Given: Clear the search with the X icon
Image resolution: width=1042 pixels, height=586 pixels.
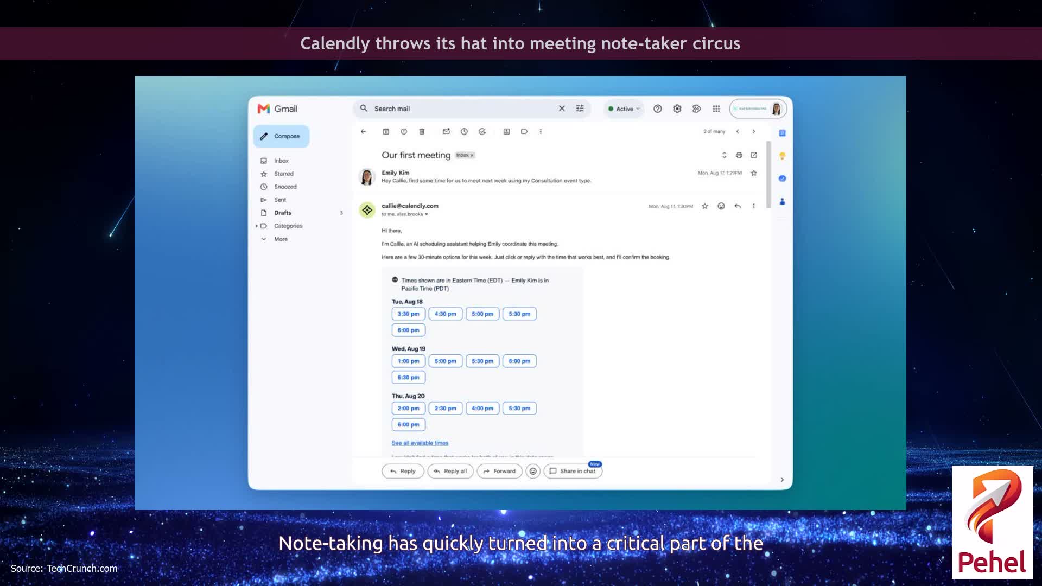Looking at the screenshot, I should (x=562, y=109).
